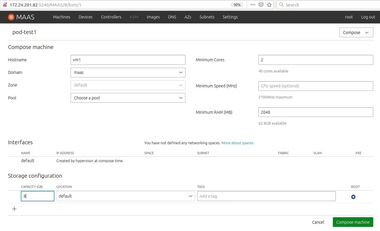The image size is (380, 231).
Task: Click Created by hypervisor at compose time
Action: pos(90,161)
